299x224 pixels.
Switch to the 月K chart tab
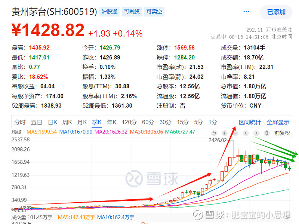[82, 122]
